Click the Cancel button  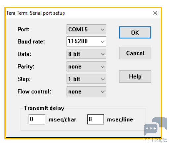click(135, 53)
